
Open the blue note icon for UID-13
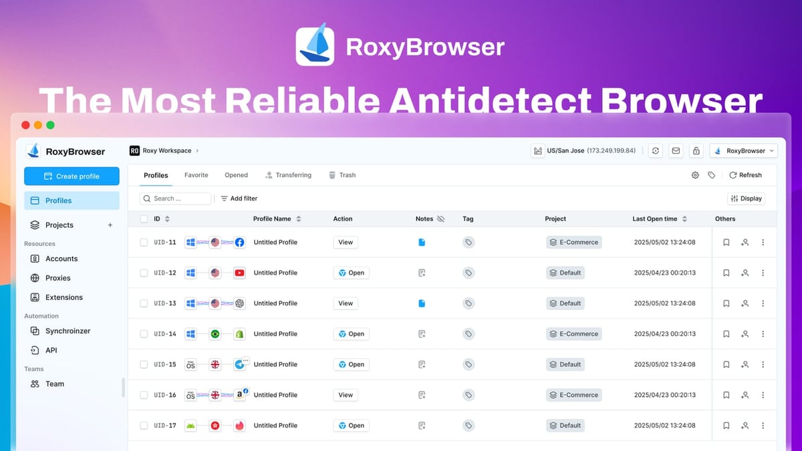click(422, 303)
